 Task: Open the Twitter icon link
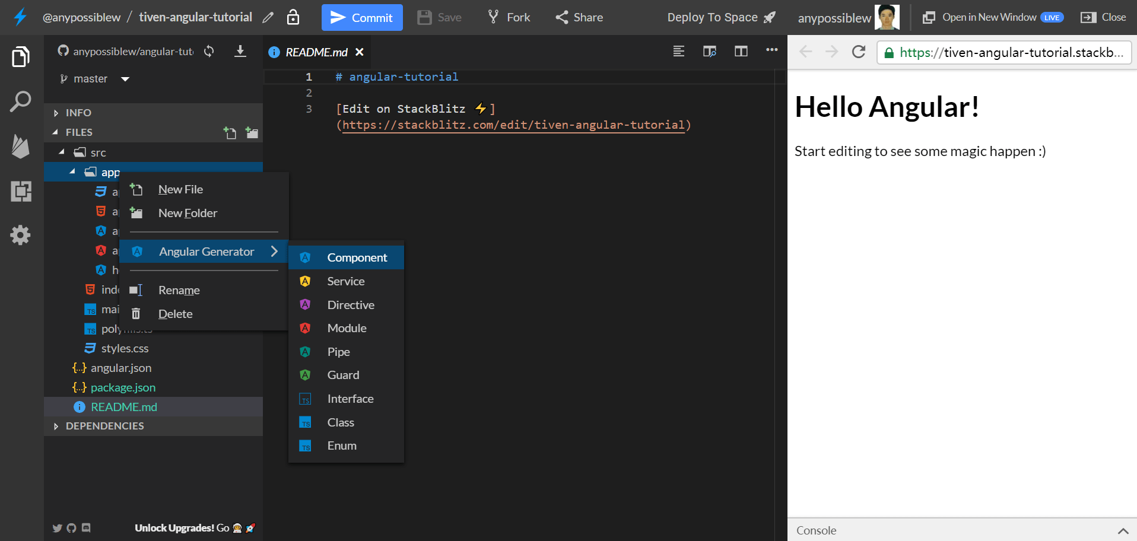click(x=58, y=528)
